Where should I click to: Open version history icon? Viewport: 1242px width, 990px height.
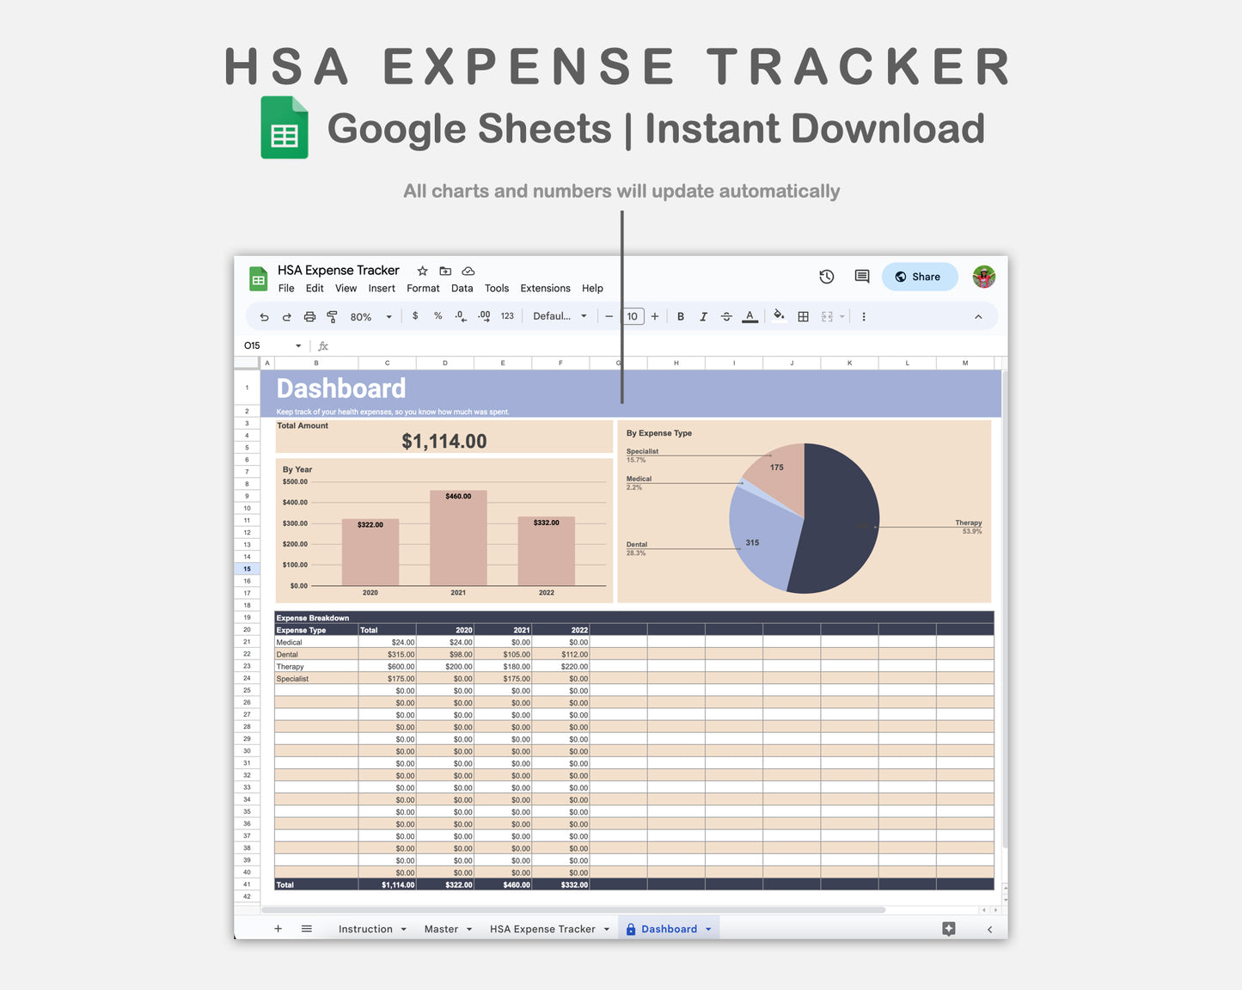826,276
